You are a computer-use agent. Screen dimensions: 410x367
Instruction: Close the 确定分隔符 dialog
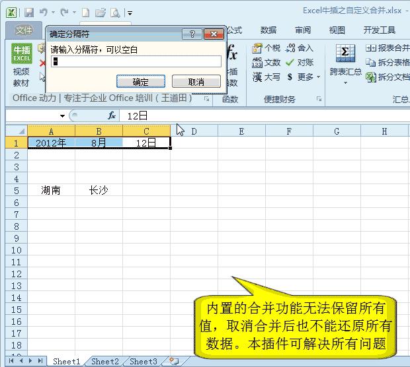pos(214,34)
